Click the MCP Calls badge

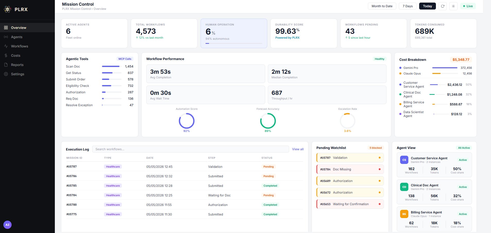tap(125, 59)
